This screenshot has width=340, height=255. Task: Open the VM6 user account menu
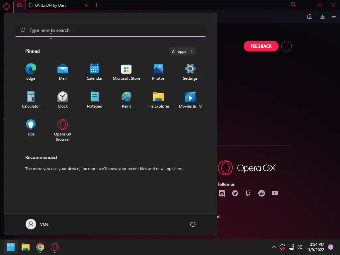point(37,224)
